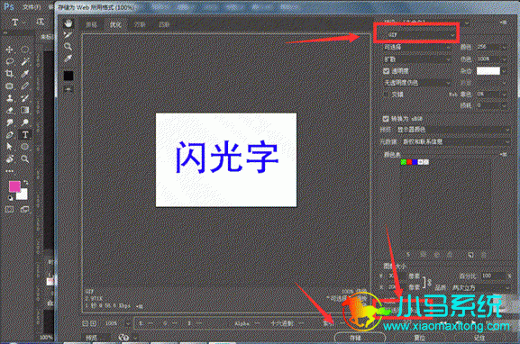The height and width of the screenshot is (344, 520).
Task: Select the Move tool in Photoshop toolbar
Action: (9, 50)
